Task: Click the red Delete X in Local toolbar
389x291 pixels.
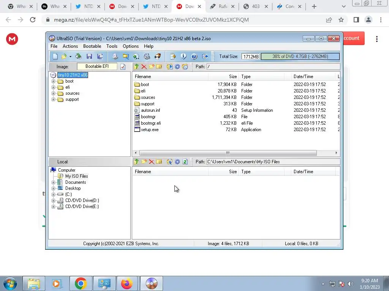Action: [152, 161]
